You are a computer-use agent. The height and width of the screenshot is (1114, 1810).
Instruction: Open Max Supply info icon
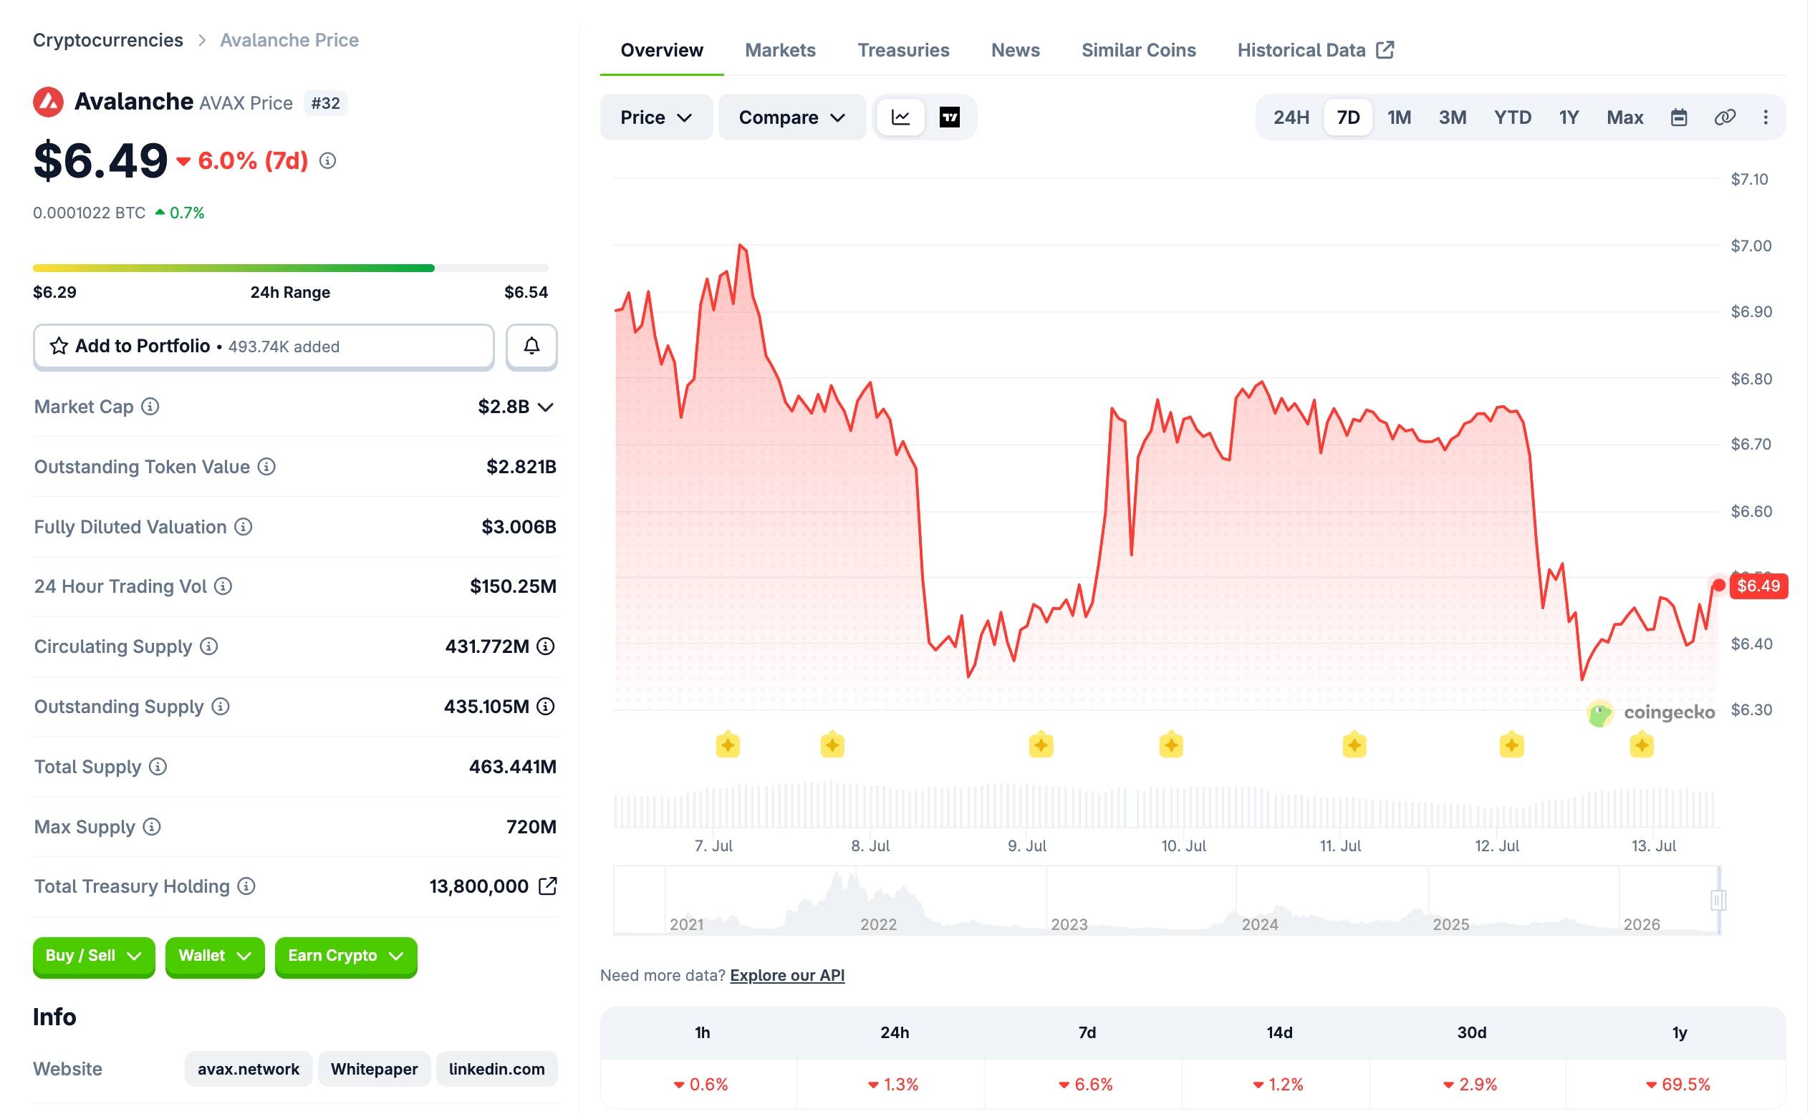[152, 828]
